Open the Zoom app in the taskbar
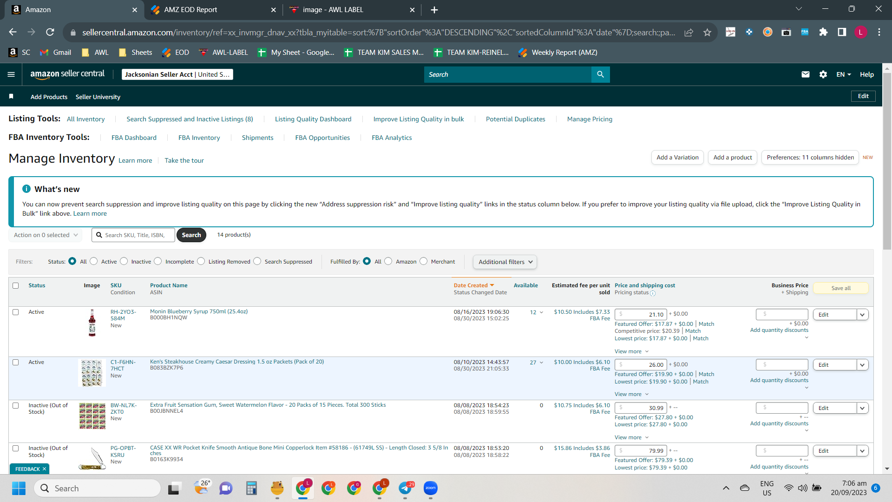This screenshot has width=892, height=502. (x=431, y=488)
